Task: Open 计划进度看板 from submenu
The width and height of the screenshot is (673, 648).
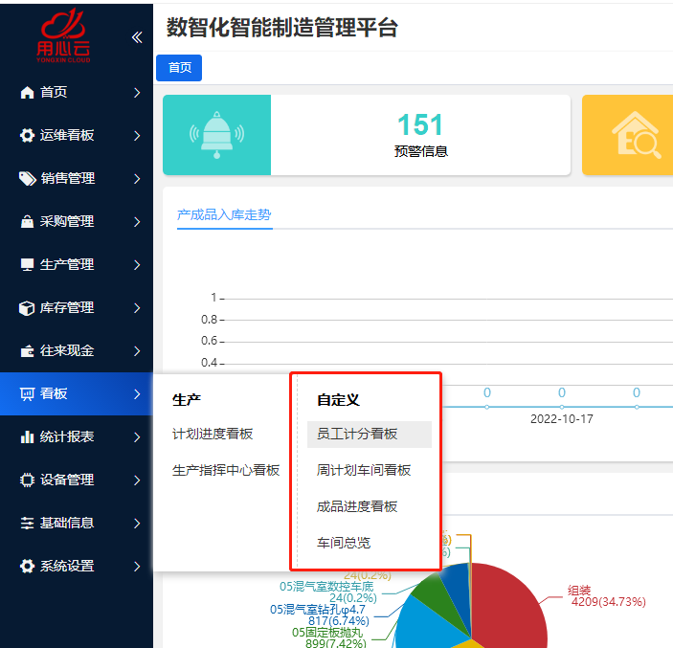Action: [213, 434]
